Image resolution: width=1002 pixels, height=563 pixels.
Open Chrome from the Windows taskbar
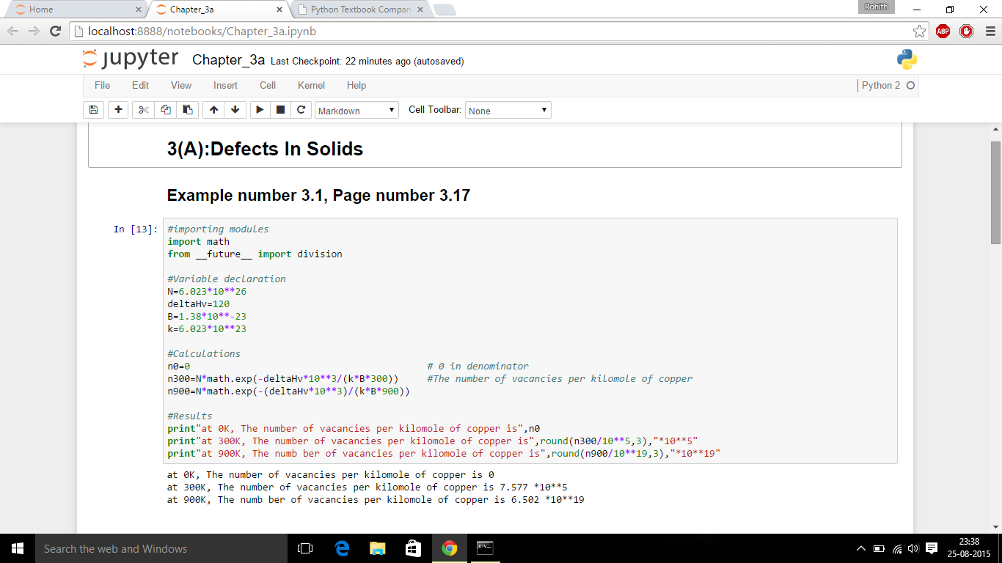coord(449,548)
